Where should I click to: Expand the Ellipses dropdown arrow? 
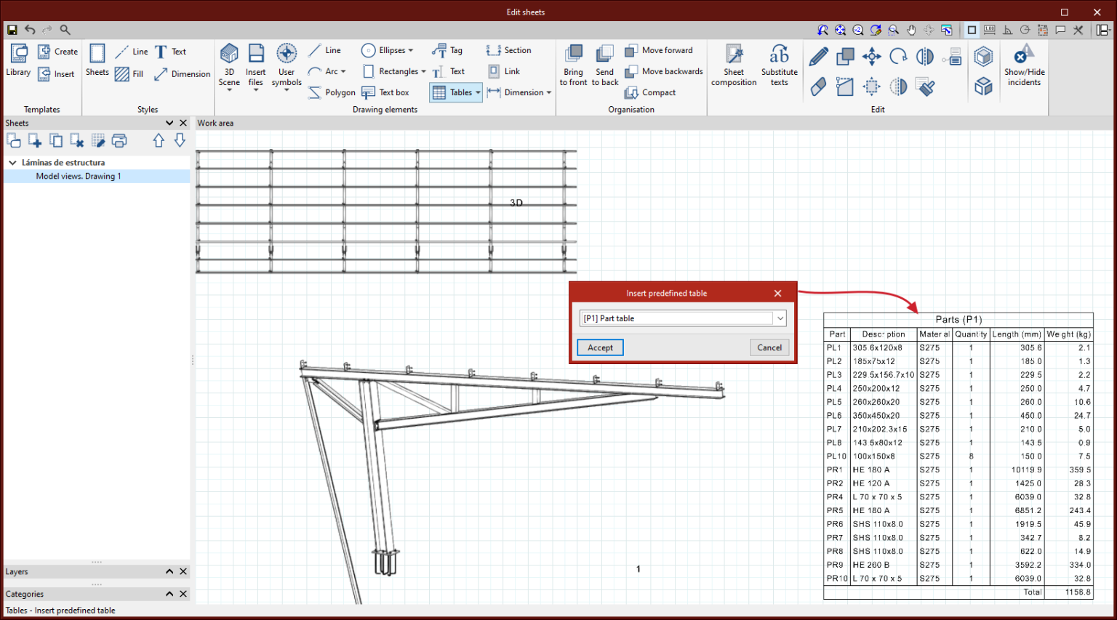[x=411, y=50]
